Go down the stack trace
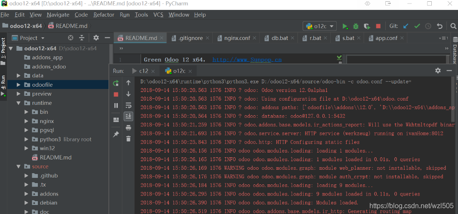This screenshot has width=458, height=214. pos(128,94)
